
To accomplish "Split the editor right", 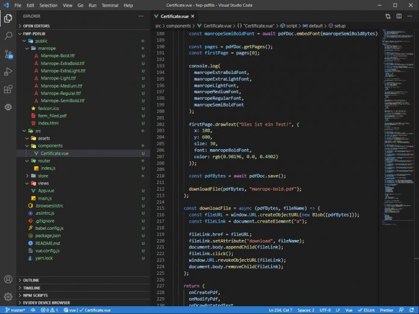I will click(399, 16).
